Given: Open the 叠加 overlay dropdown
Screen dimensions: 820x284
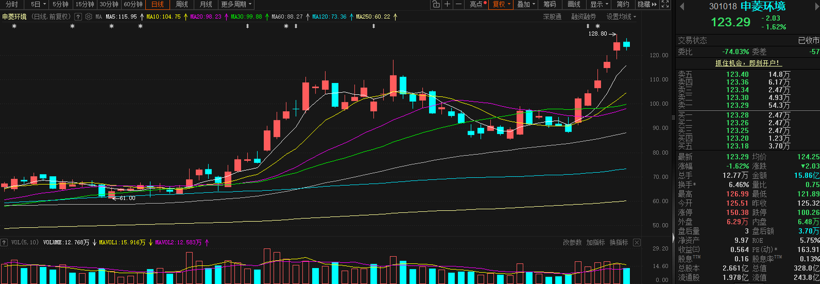Looking at the screenshot, I should click(x=526, y=5).
